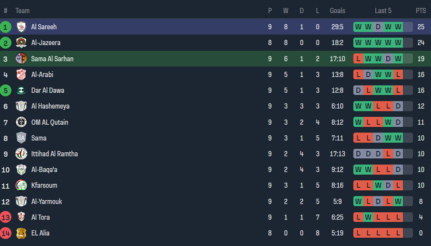Viewport: 431px width, 246px height.
Task: Select the Sama Al Sarhan crest icon
Action: pyautogui.click(x=21, y=58)
